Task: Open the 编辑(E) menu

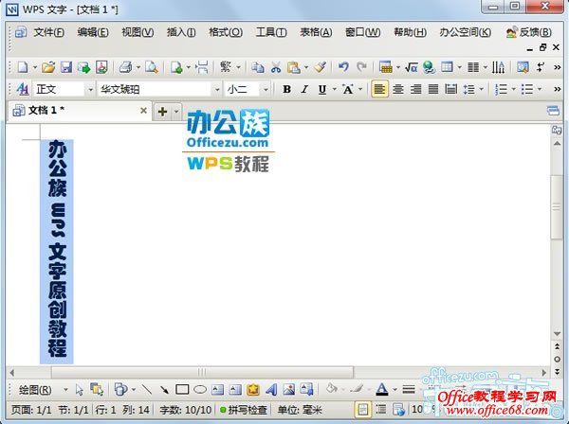Action: pos(93,32)
